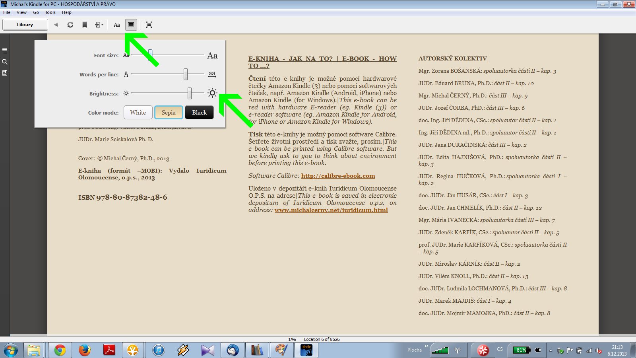Screen dimensions: 636x358
Task: Click the Mgr. Zorana BOŠANSKÁ author line
Action: [x=487, y=71]
